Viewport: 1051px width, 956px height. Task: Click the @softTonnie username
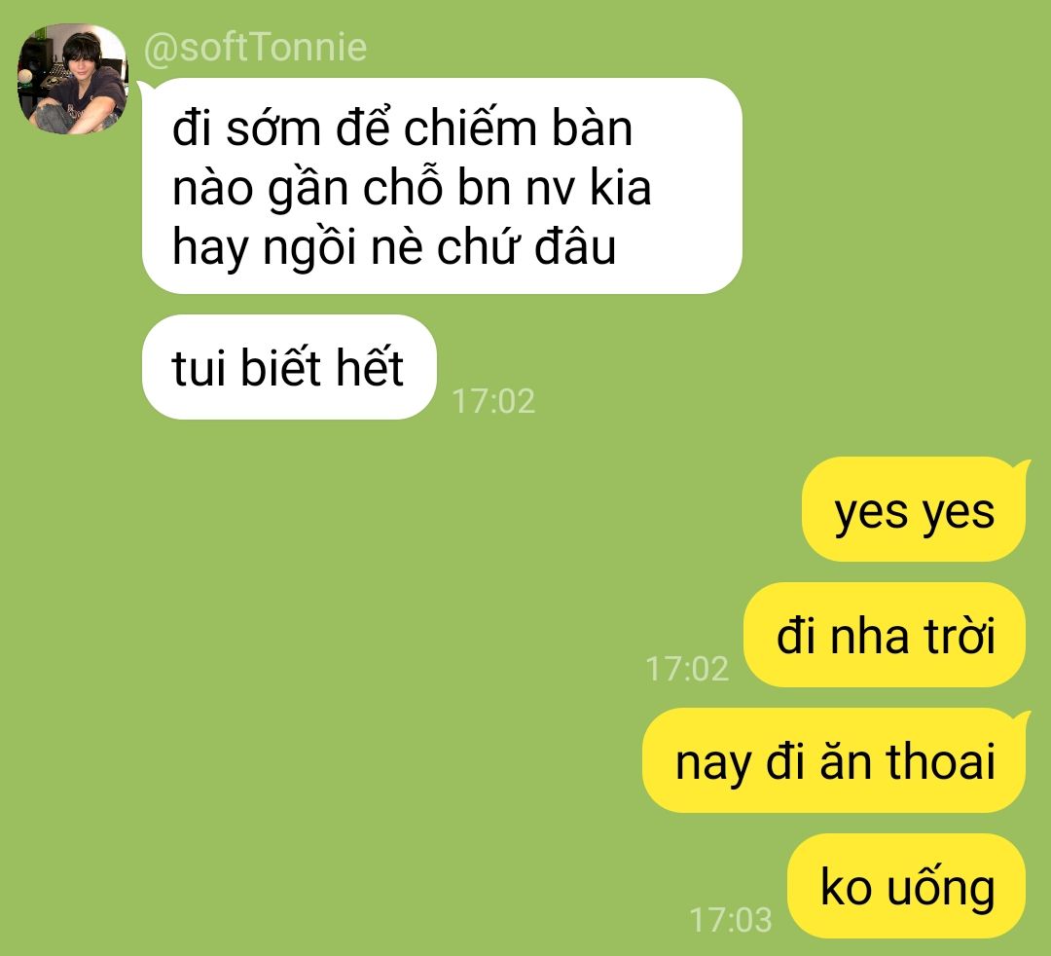click(255, 48)
